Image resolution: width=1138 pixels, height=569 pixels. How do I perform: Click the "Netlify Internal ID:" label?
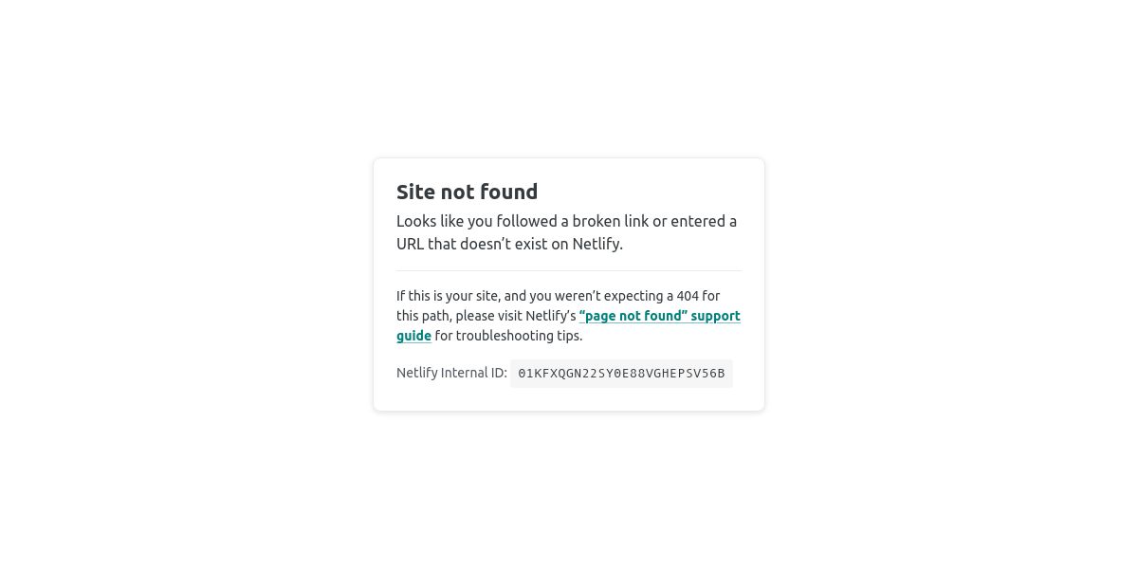tap(451, 373)
